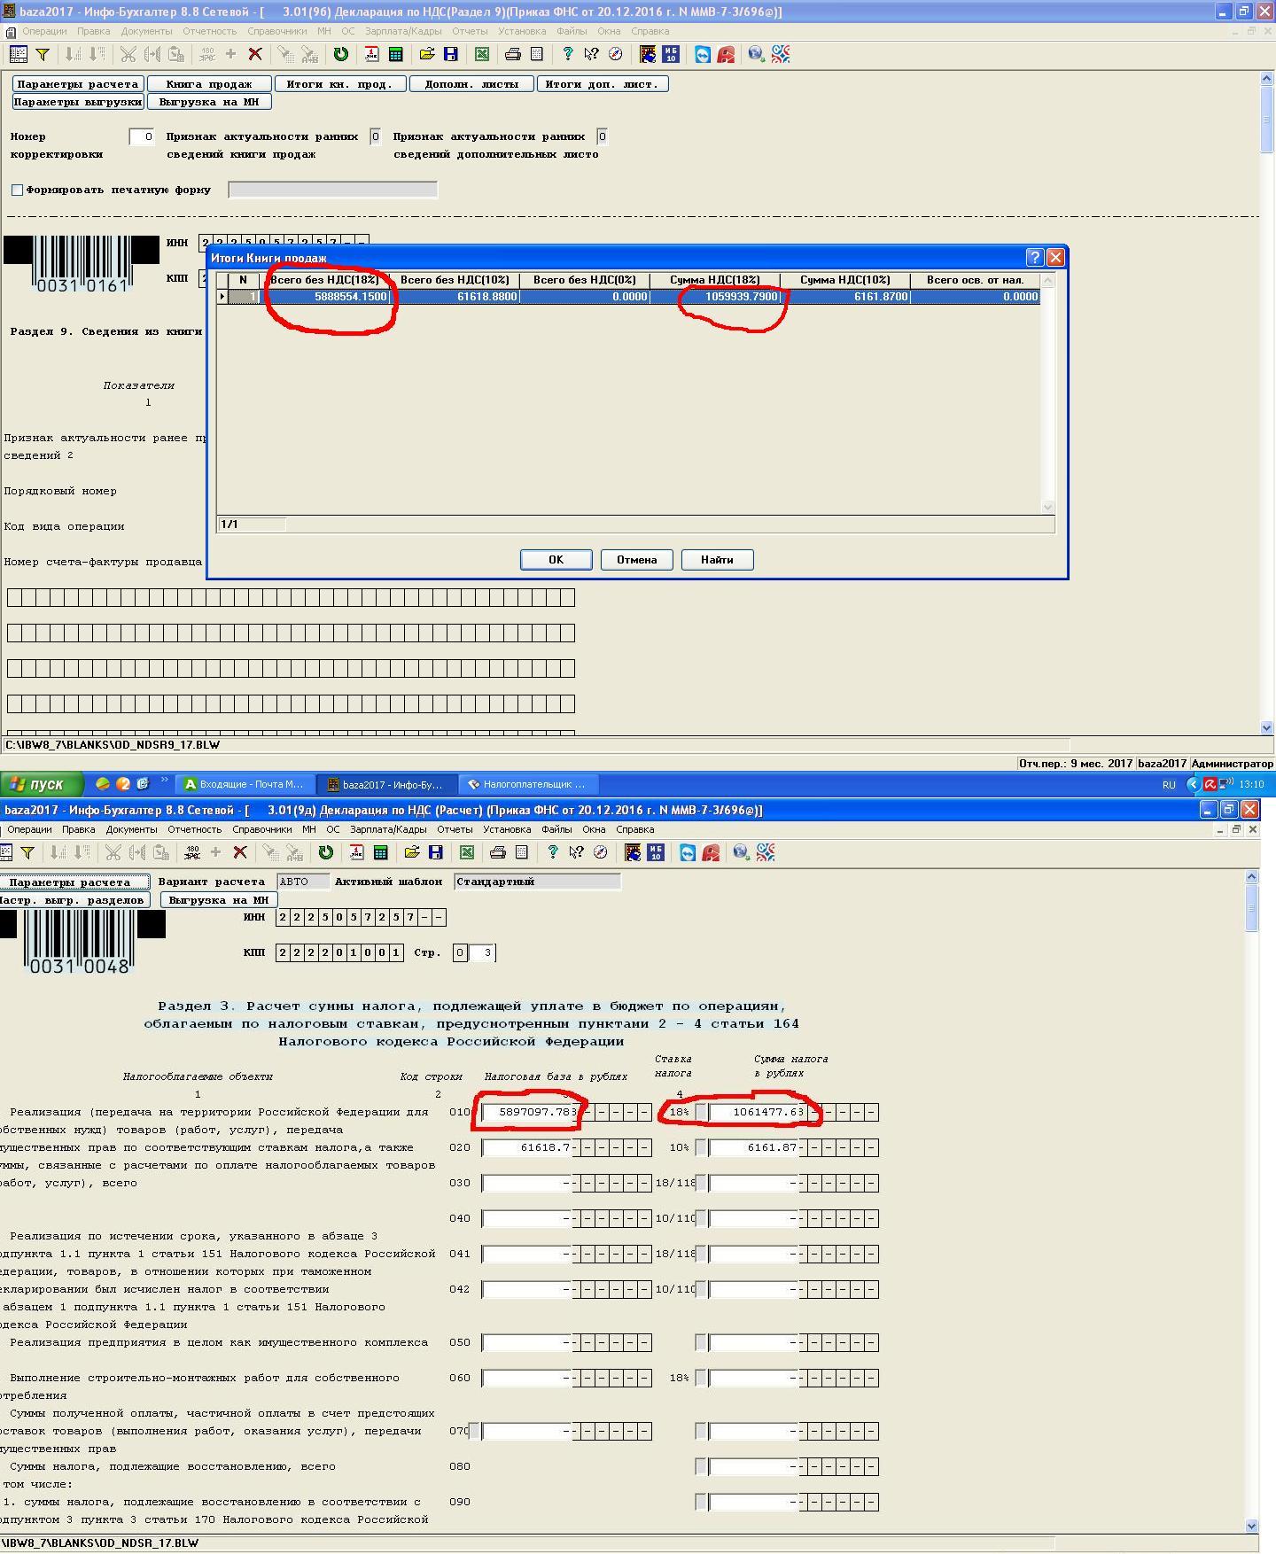
Task: Click the up arrow of the dialog table scrollbar
Action: 1047,280
